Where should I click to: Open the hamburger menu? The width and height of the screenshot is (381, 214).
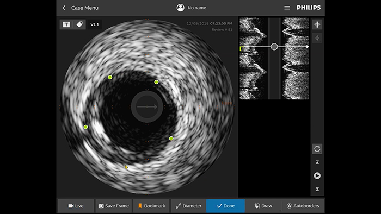pyautogui.click(x=287, y=8)
